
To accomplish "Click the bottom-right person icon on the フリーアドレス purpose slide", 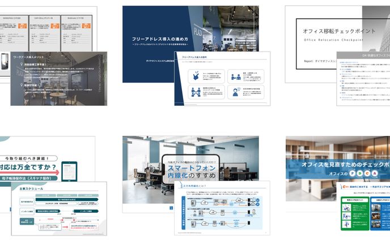I will [x=235, y=91].
